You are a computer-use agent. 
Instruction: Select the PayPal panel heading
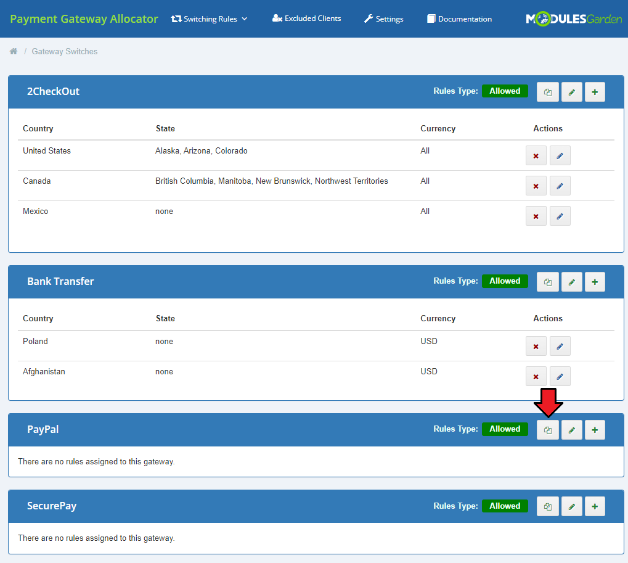[43, 429]
